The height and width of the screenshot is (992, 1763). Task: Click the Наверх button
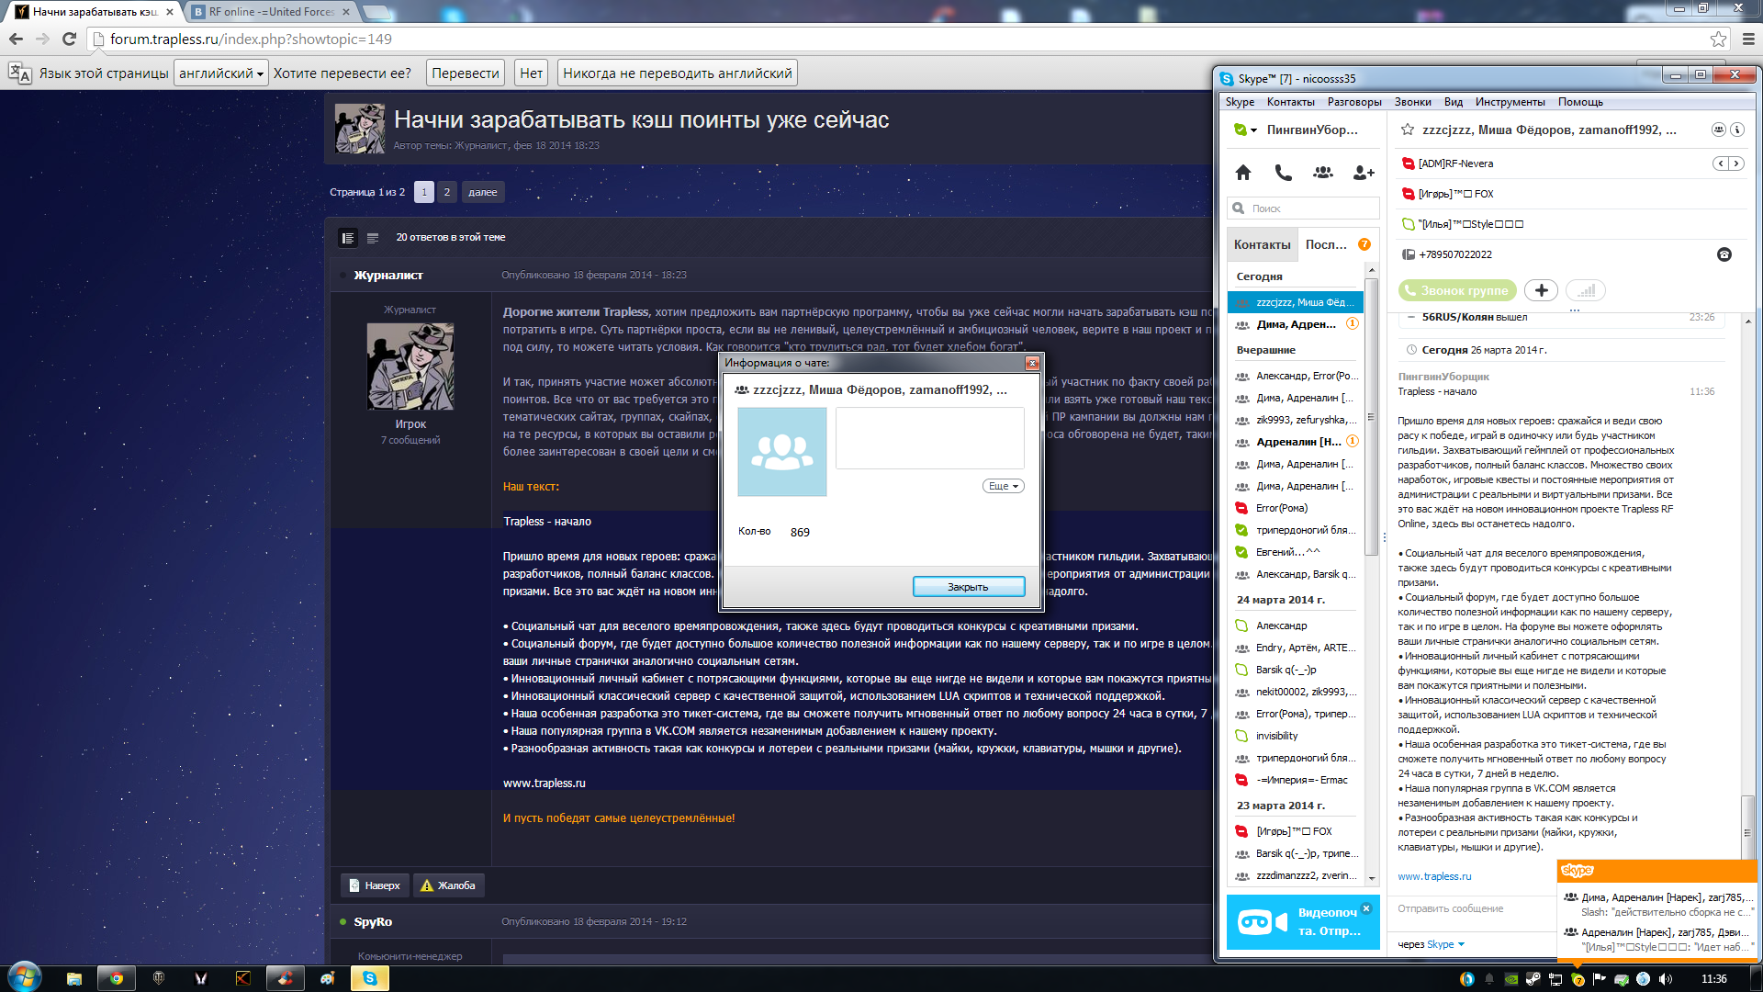point(375,885)
